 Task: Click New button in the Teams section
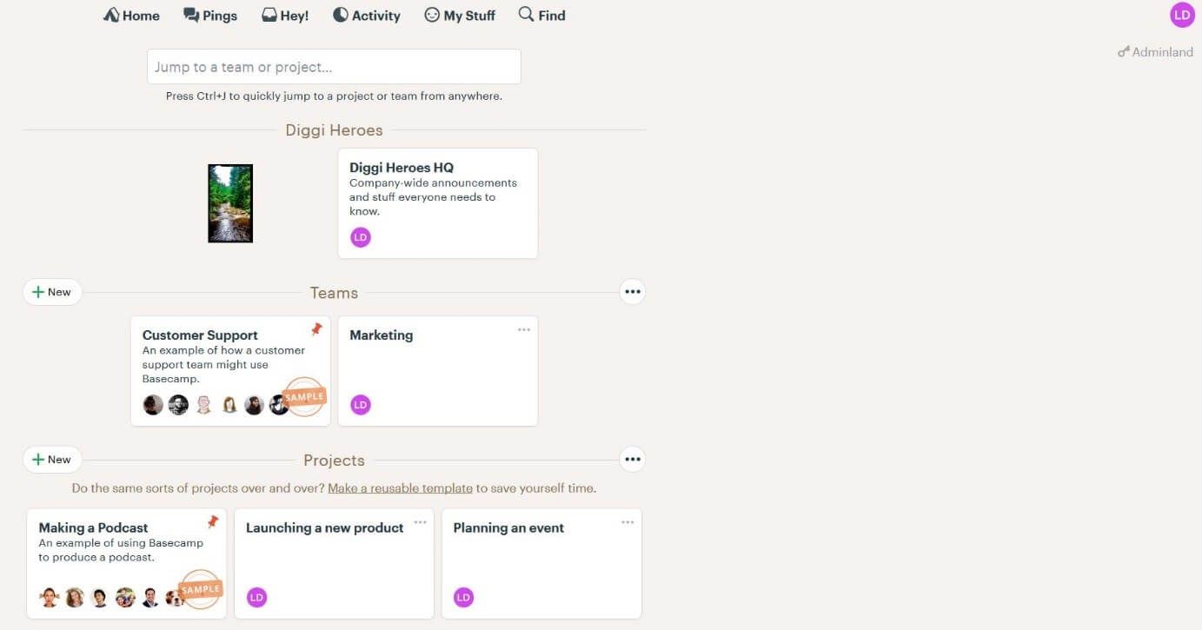click(52, 292)
